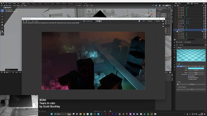This screenshot has height=116, width=207.
Task: Open the Render properties tab icon
Action: 174,45
